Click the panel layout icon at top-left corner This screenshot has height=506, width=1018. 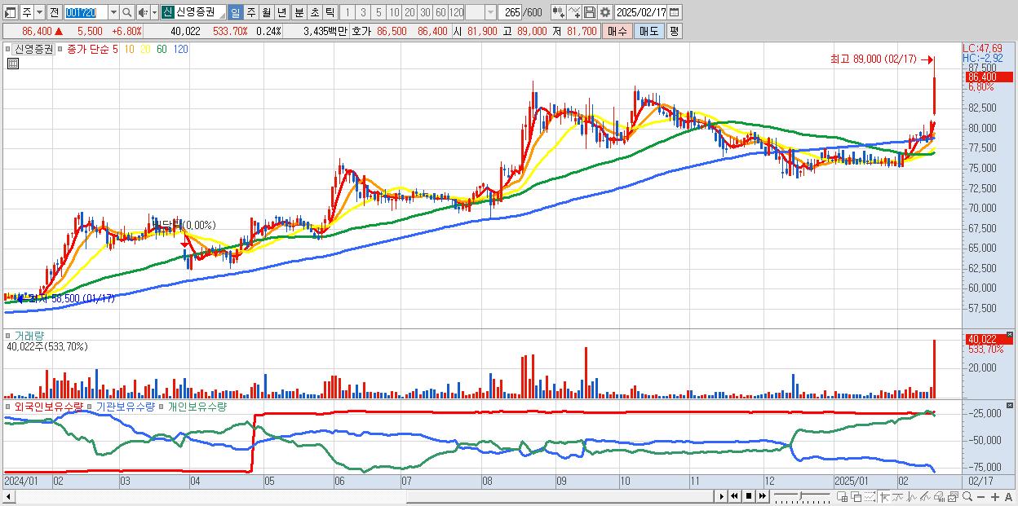point(10,12)
